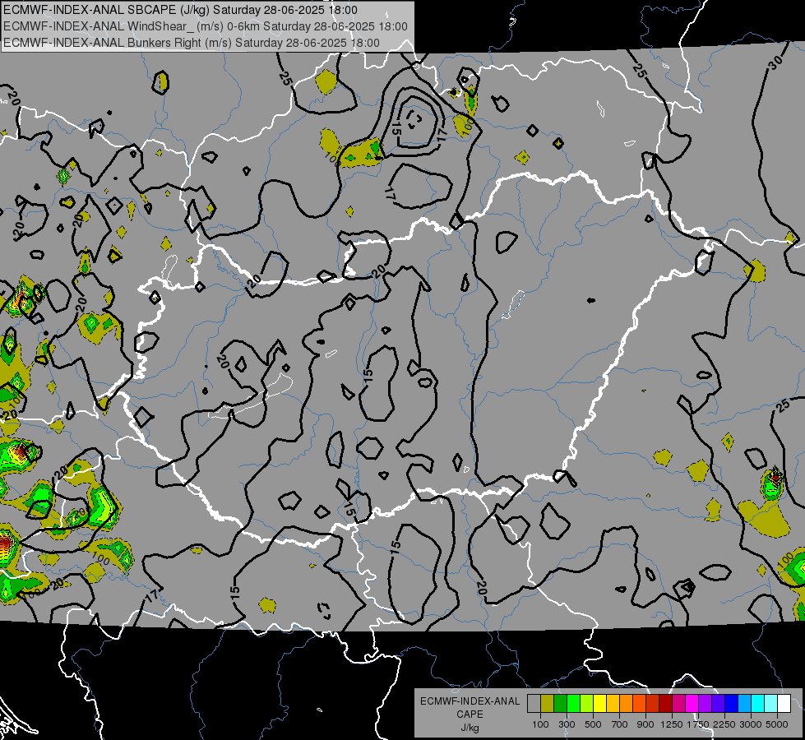Click the legend label 1750
Screen dimensions: 805x740
(698, 724)
